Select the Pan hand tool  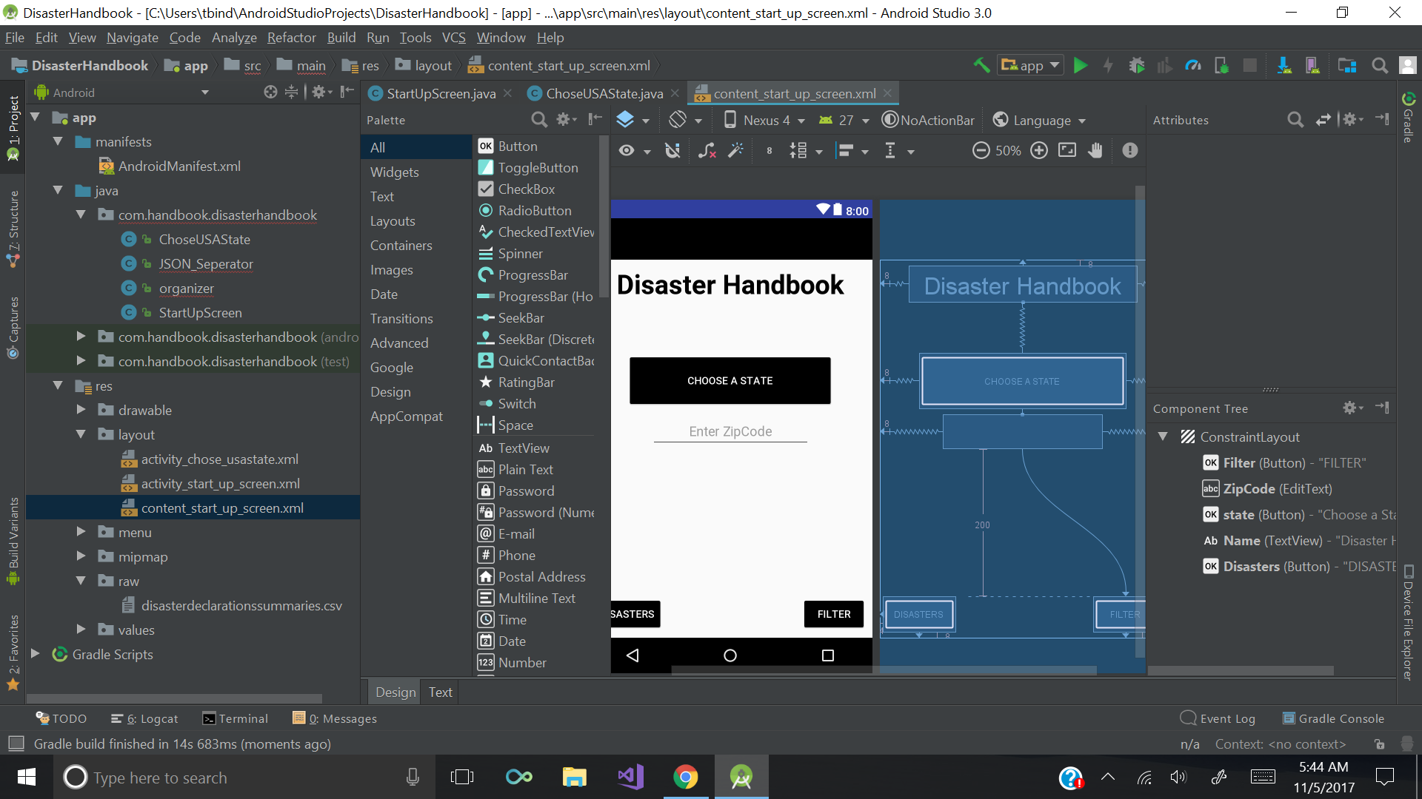pos(1095,151)
